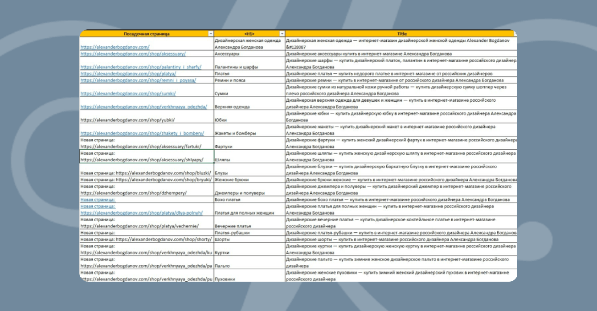This screenshot has height=311, width=597.
Task: Select the H1 cell 'Пуховики'
Action: pos(249,275)
